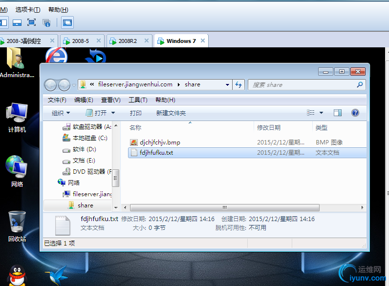
Task: Open 回收站 recycle bin icon
Action: pos(17,226)
